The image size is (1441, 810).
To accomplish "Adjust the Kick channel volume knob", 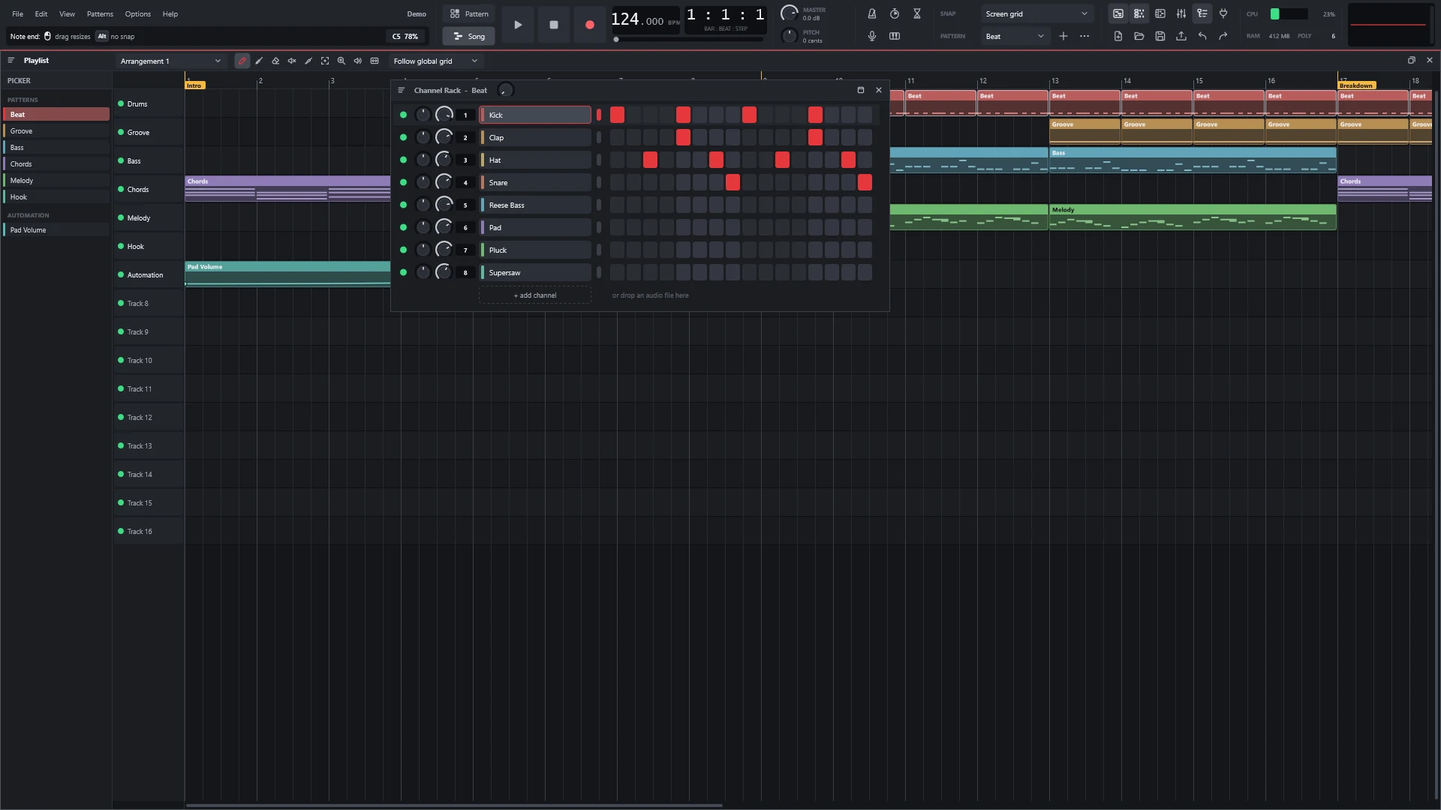I will point(444,115).
